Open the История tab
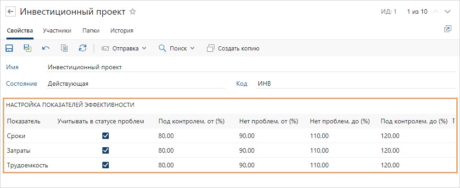The width and height of the screenshot is (460, 188). 122,31
